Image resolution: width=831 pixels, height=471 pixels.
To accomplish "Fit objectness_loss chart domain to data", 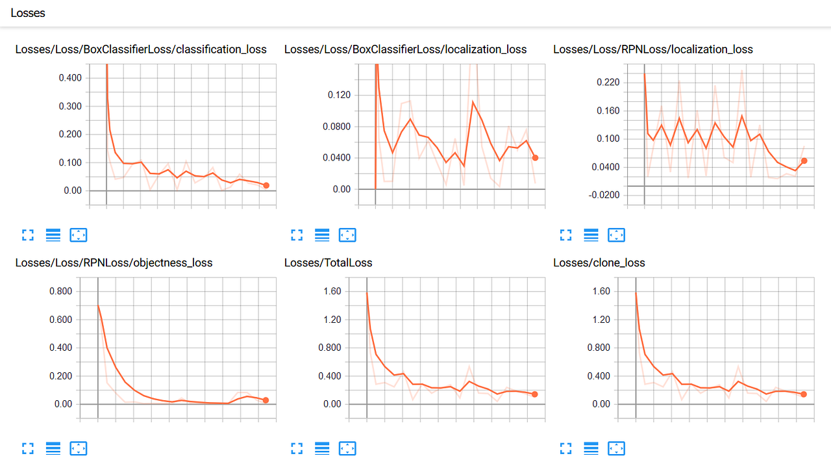I will tap(78, 448).
